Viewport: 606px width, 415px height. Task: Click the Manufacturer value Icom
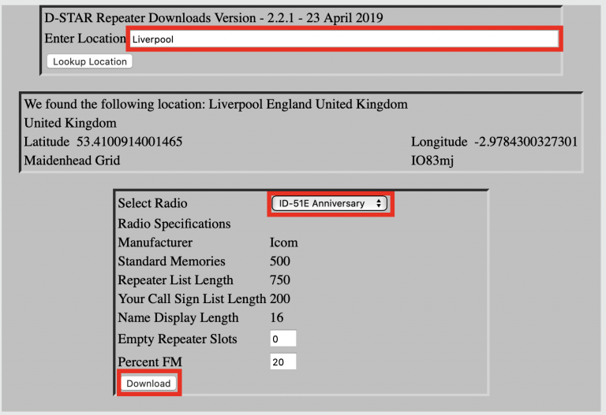pyautogui.click(x=283, y=243)
